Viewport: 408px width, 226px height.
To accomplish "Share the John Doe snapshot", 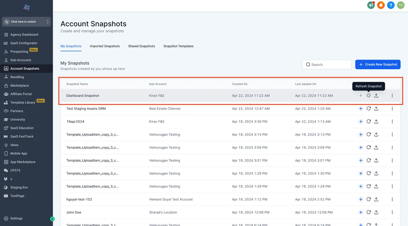I will pos(376,212).
